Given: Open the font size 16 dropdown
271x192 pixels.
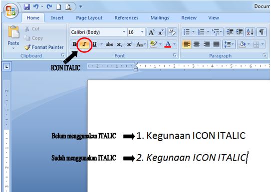Looking at the screenshot, I should 136,32.
